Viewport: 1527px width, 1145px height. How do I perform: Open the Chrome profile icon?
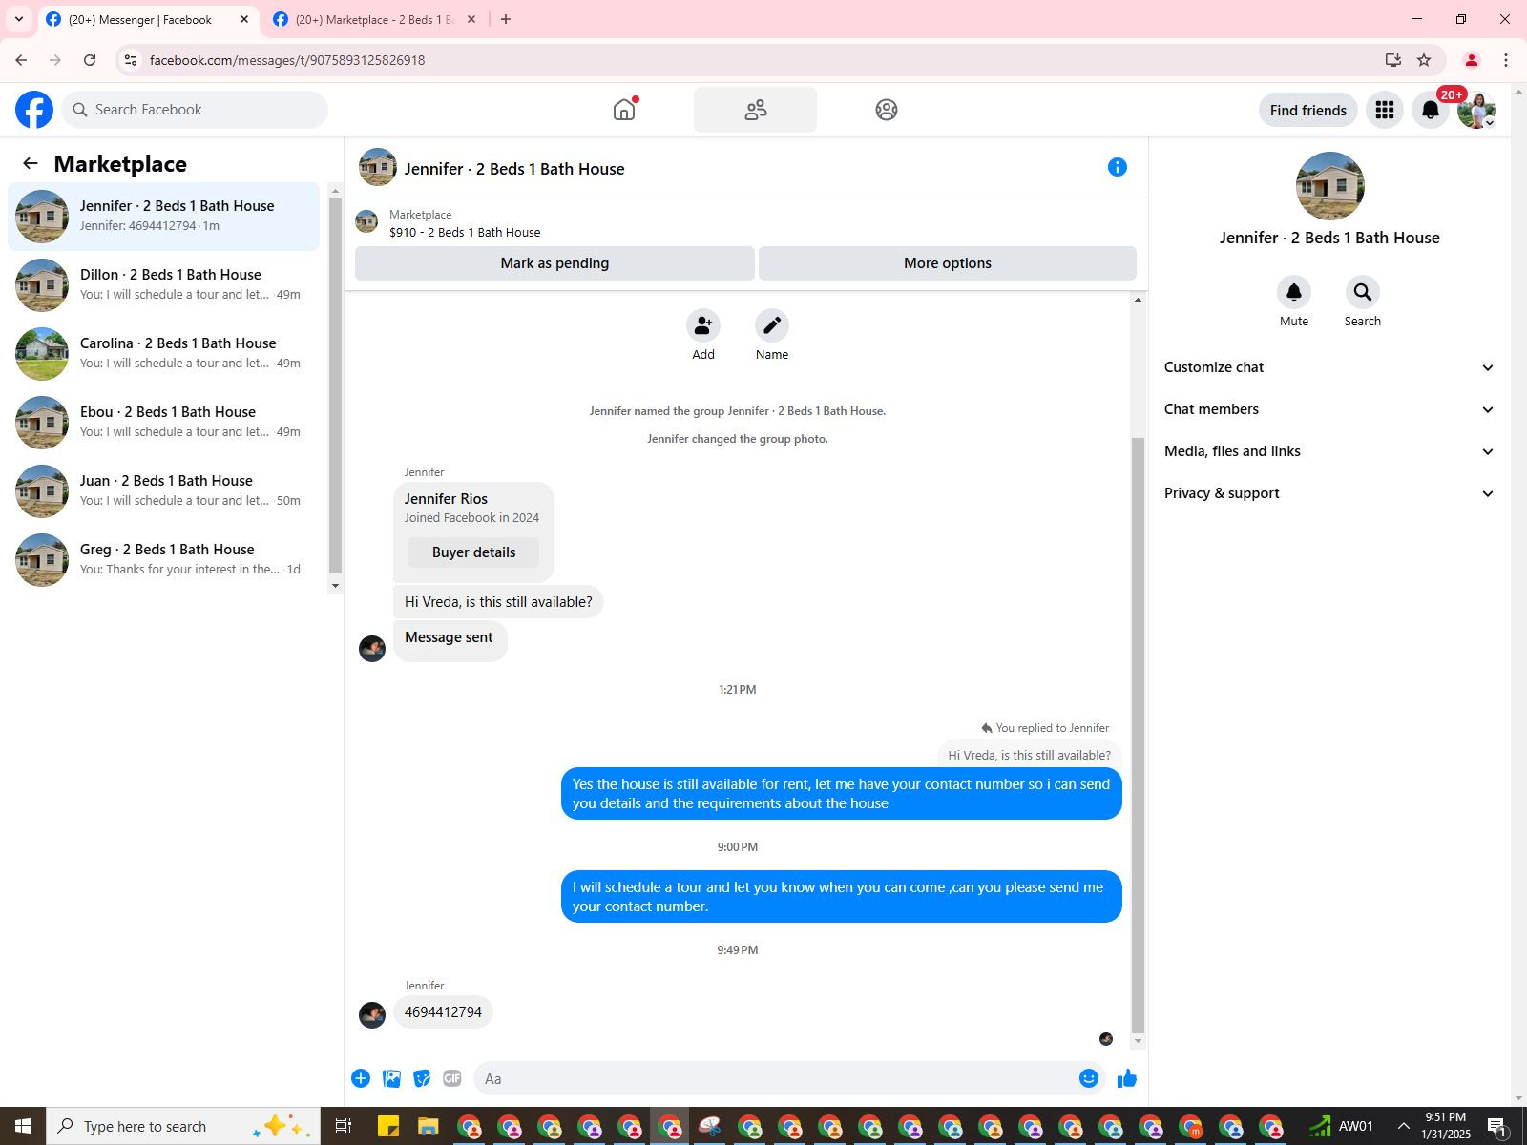[1472, 60]
